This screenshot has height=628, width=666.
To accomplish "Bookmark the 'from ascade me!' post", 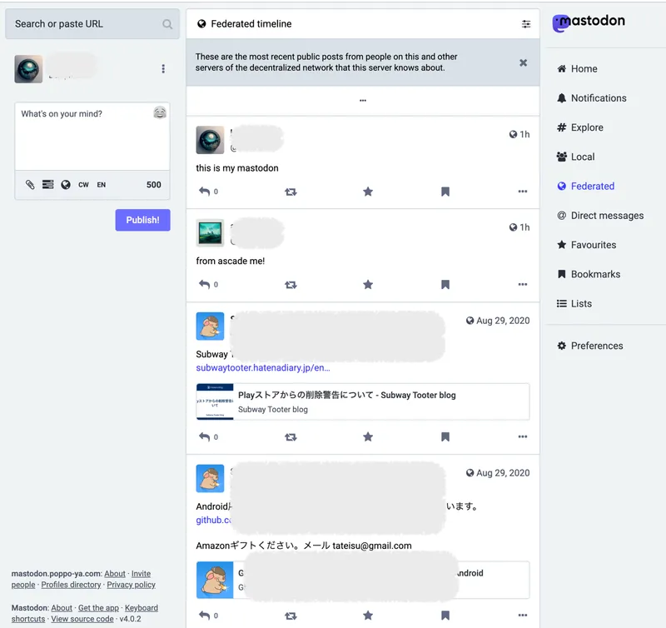I will click(x=445, y=284).
